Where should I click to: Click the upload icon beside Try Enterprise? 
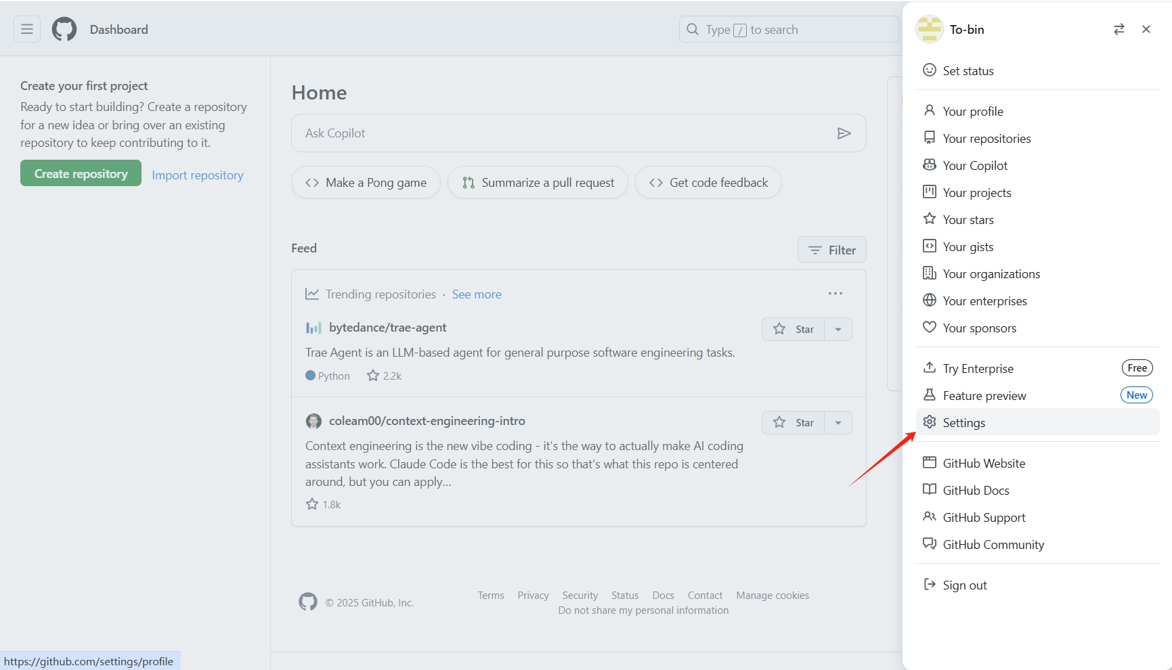pos(930,367)
